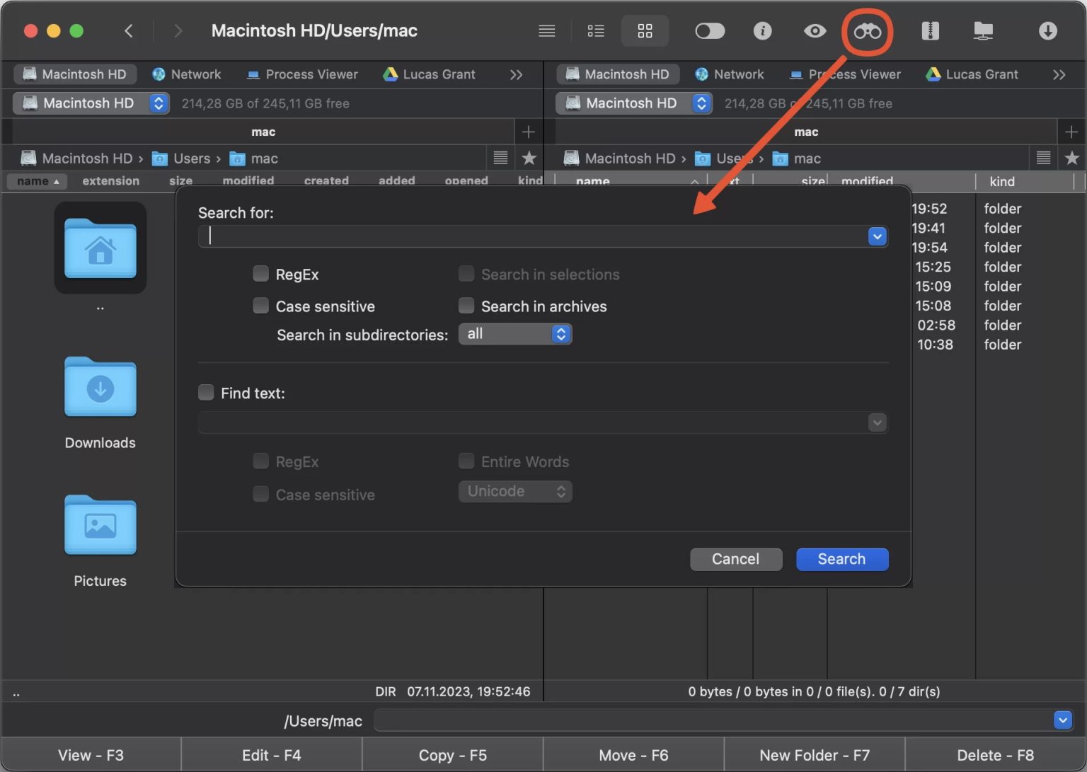The image size is (1087, 772).
Task: Open the search history dropdown chevron
Action: (877, 236)
